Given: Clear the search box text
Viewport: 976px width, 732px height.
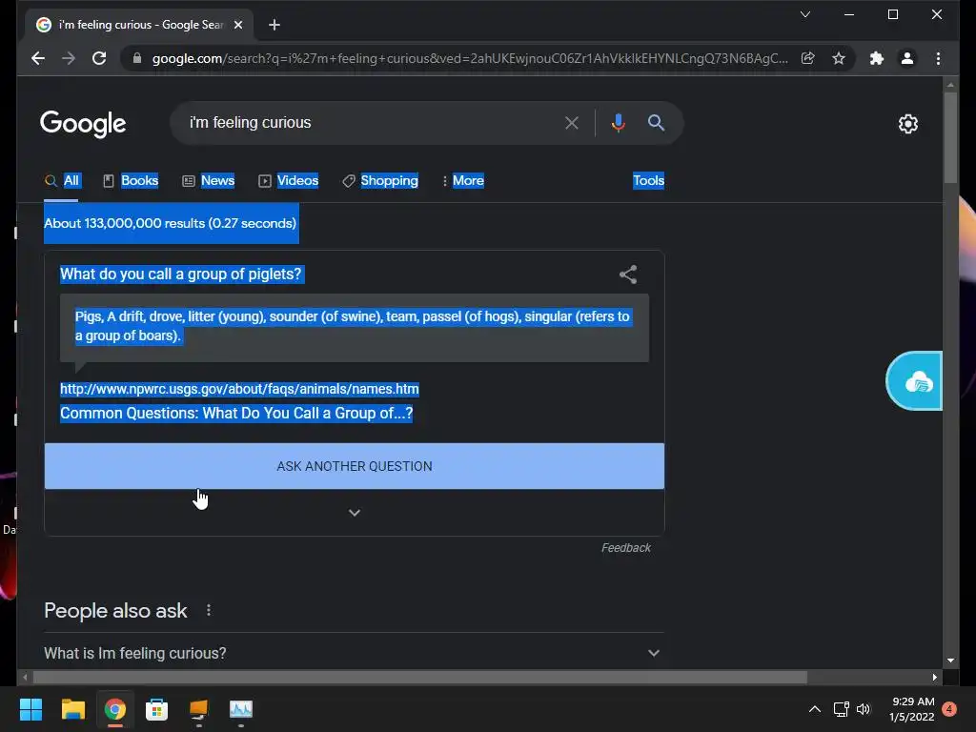Looking at the screenshot, I should coord(572,123).
